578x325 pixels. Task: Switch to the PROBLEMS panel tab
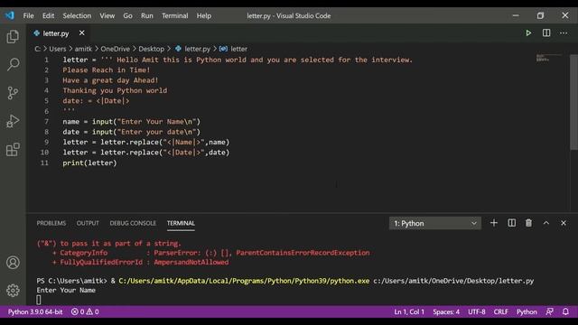pyautogui.click(x=51, y=223)
